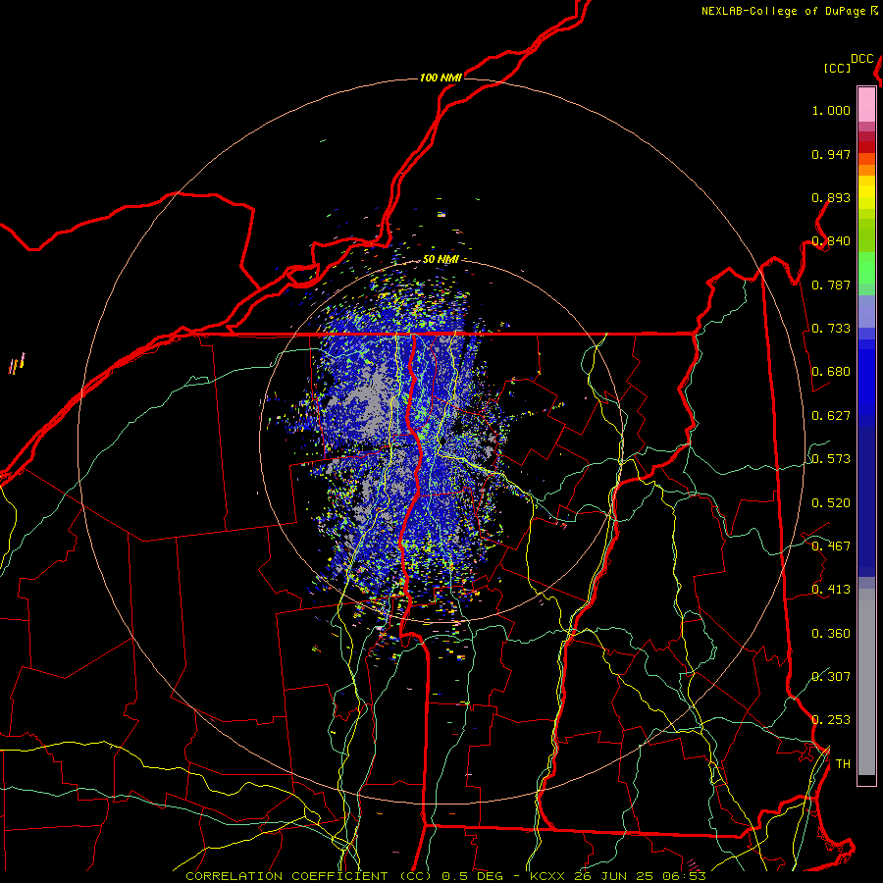Image resolution: width=883 pixels, height=883 pixels.
Task: Select the 0.307 scale value
Action: pos(831,677)
